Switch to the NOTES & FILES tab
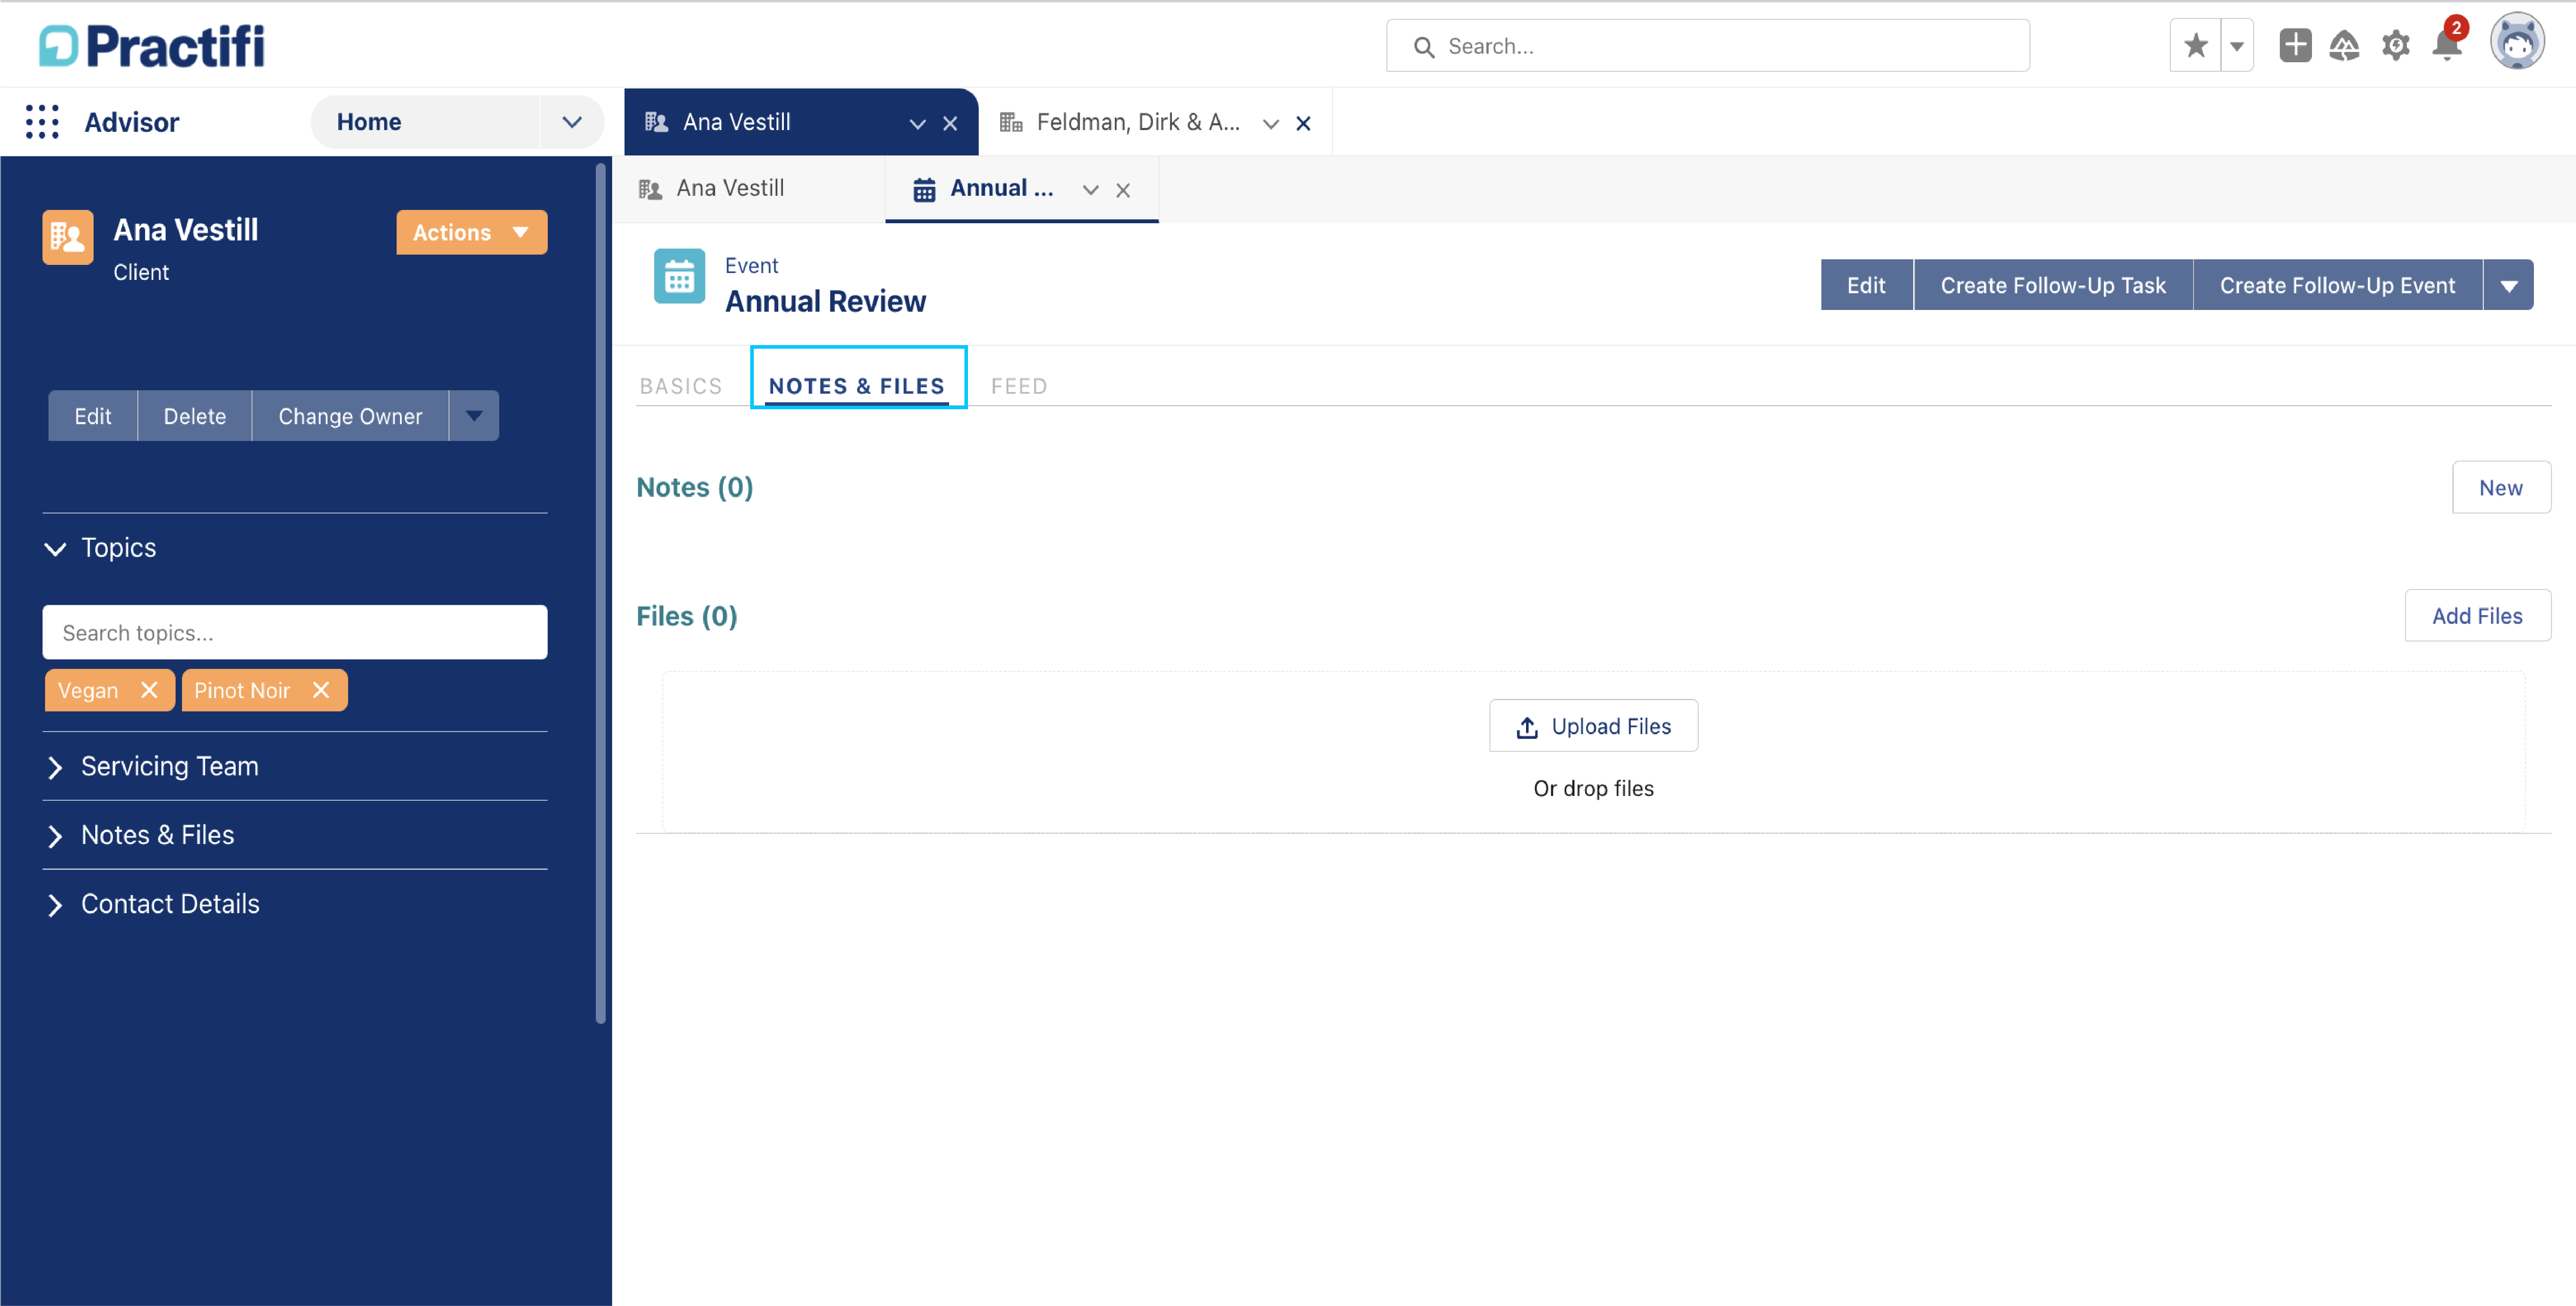The height and width of the screenshot is (1306, 2576). 857,386
